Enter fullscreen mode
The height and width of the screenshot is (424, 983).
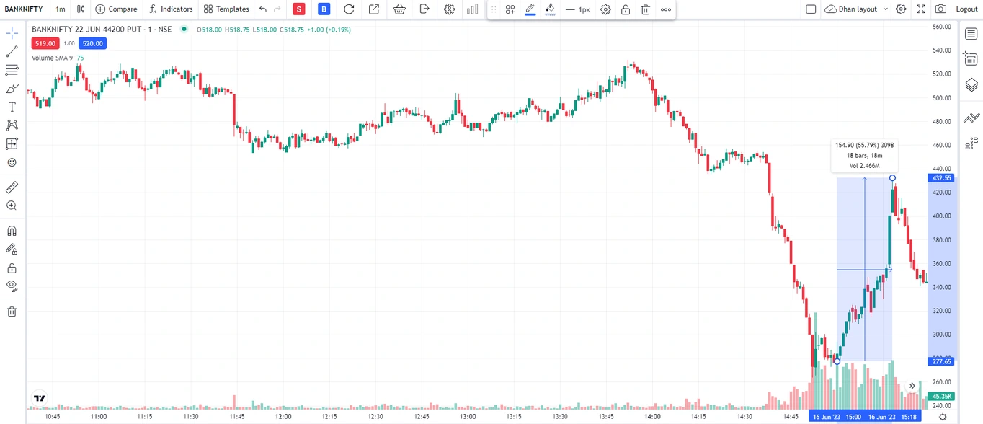[x=921, y=9]
